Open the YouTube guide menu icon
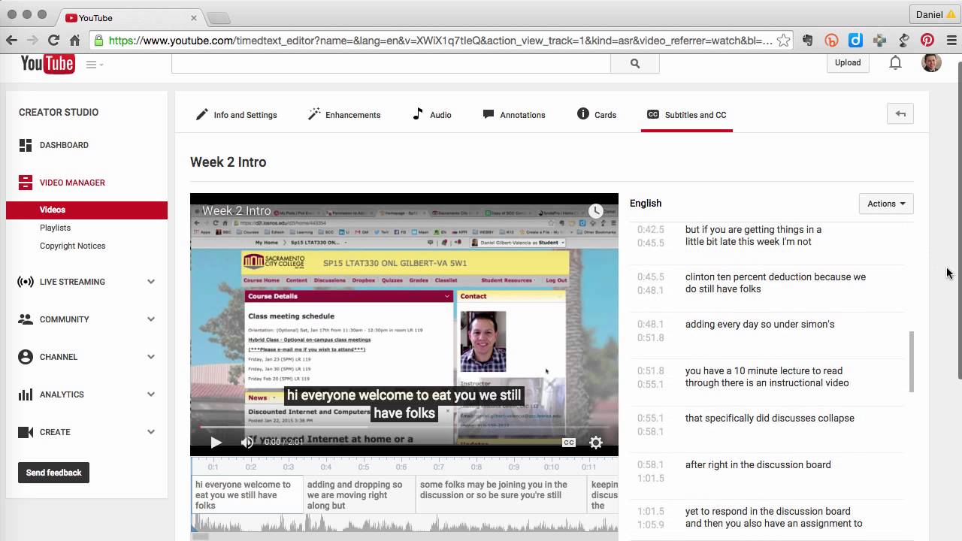The height and width of the screenshot is (541, 962). [x=94, y=65]
